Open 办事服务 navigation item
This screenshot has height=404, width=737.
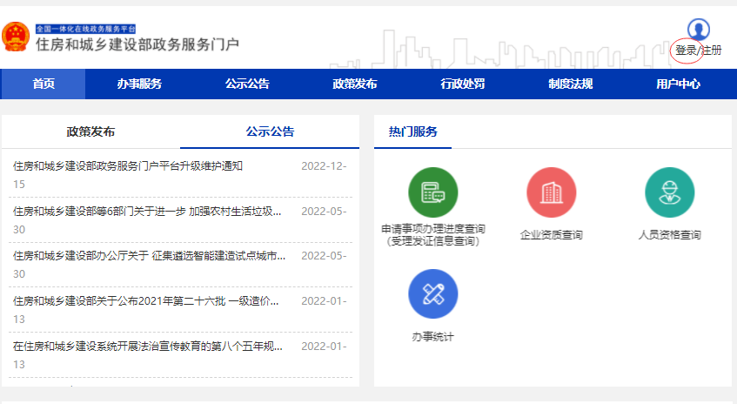coord(139,84)
